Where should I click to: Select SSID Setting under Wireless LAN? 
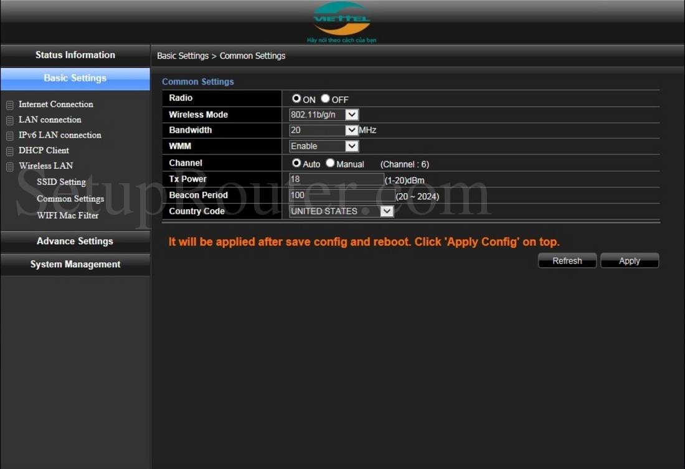[x=60, y=182]
